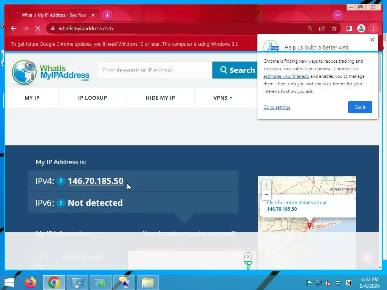Dismiss the Help us build a better web popup

[372, 40]
